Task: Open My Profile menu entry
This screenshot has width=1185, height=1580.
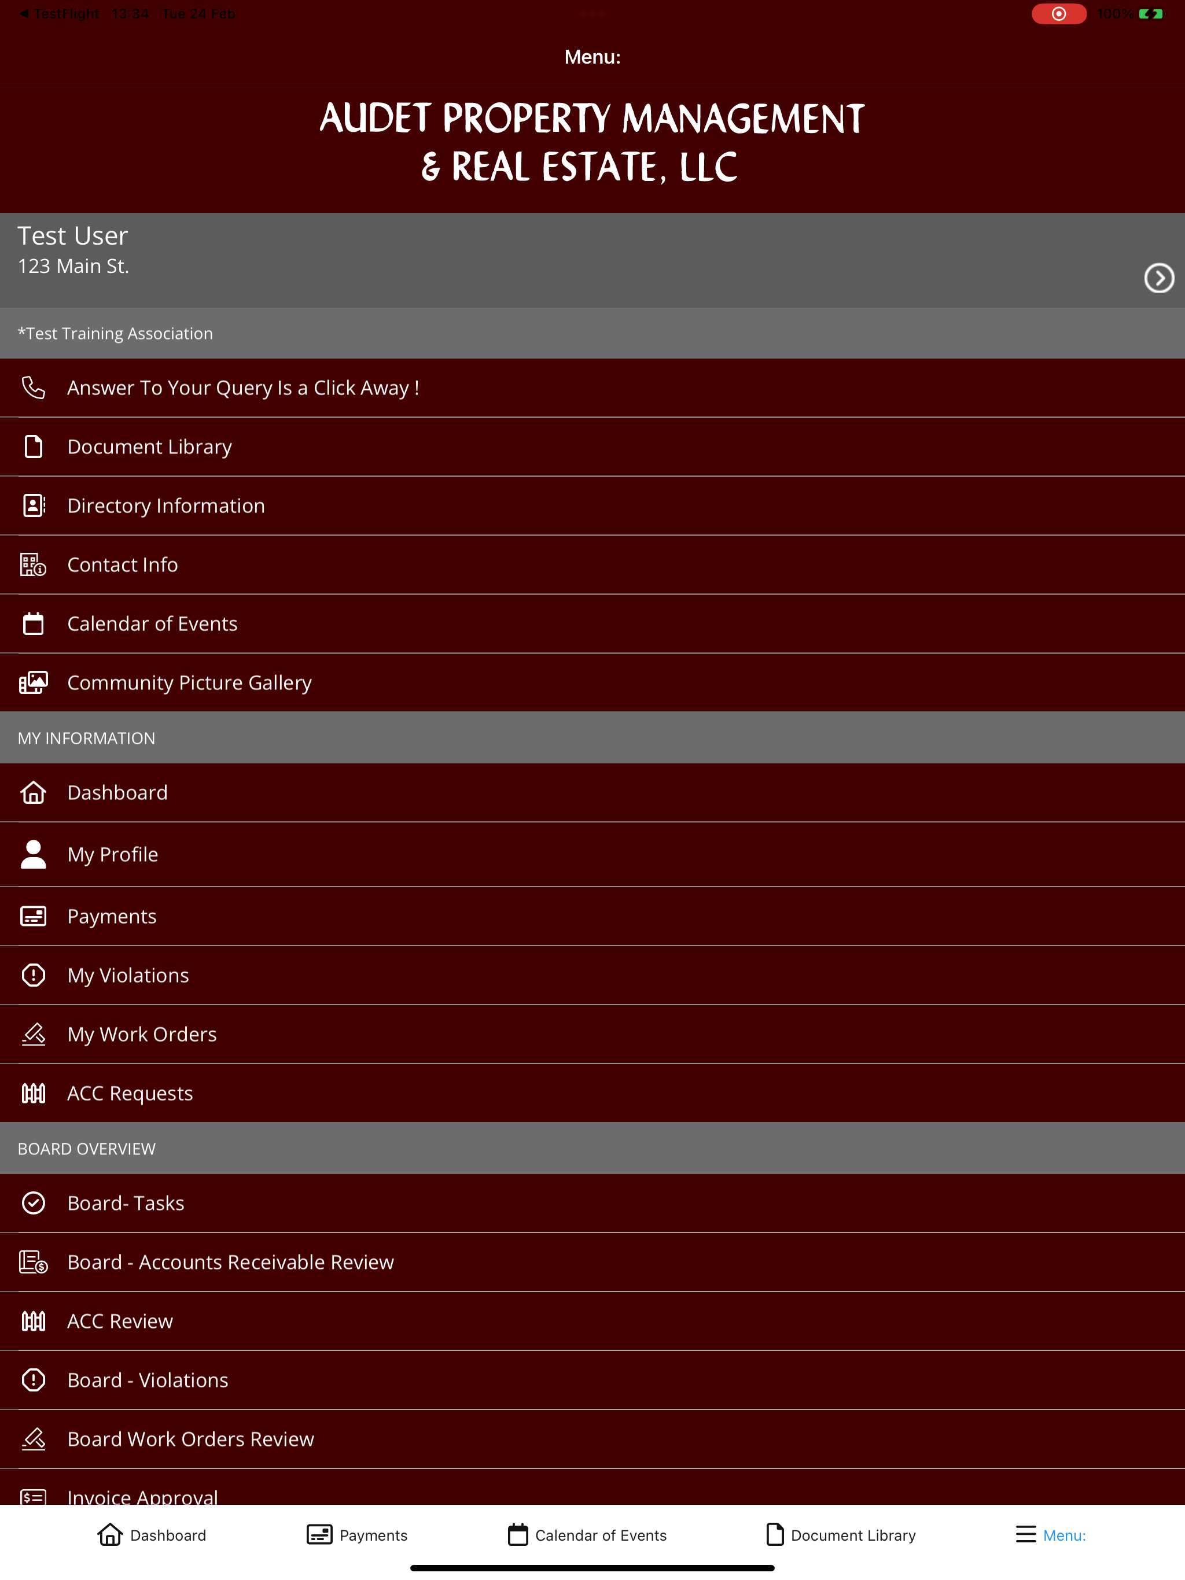Action: pyautogui.click(x=592, y=854)
